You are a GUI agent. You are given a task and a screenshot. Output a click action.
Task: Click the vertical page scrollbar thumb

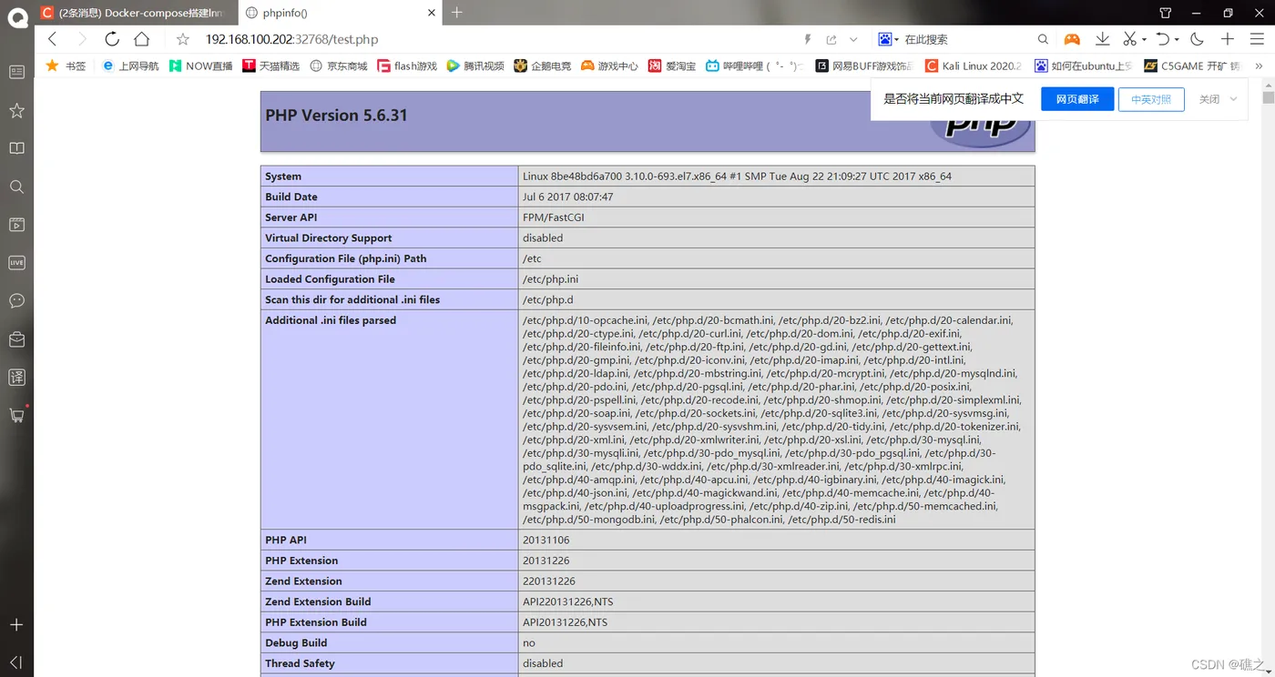pyautogui.click(x=1268, y=97)
